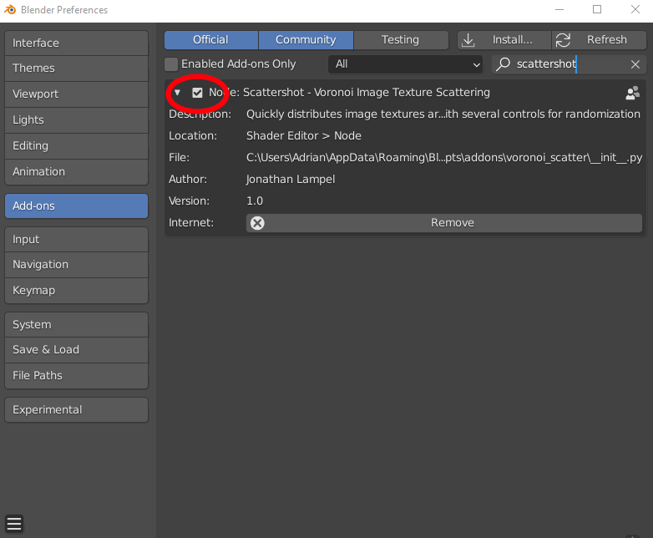Collapse the Scattershot add-on details triangle

point(177,93)
